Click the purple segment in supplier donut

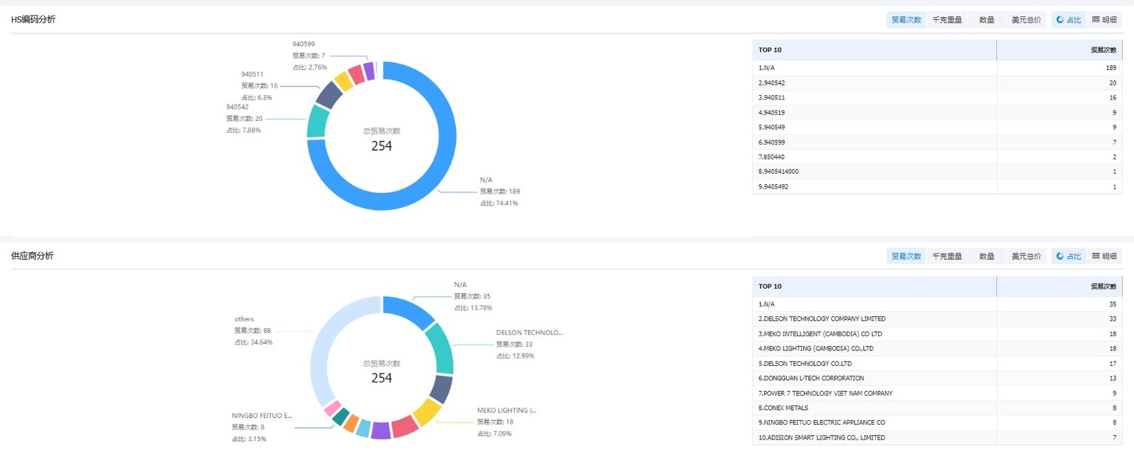click(x=381, y=431)
